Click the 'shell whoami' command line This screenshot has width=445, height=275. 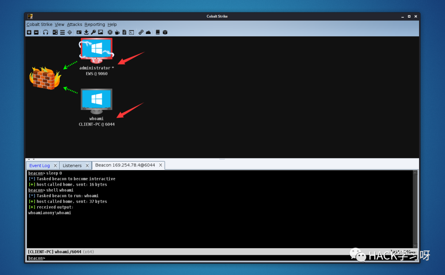[x=60, y=190]
